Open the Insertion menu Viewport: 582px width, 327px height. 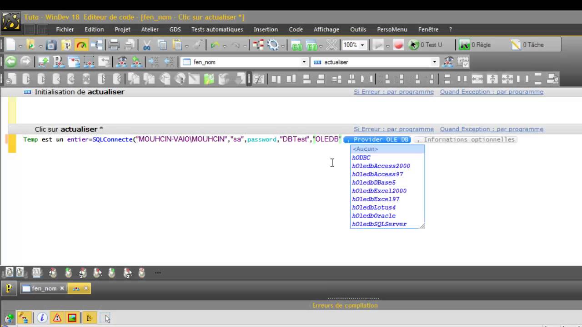266,29
